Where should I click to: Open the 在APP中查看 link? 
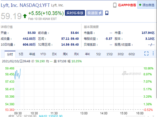[127, 5]
